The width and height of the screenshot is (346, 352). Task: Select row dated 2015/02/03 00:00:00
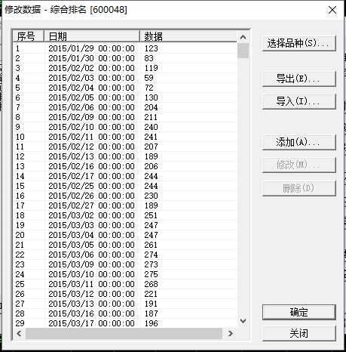(x=125, y=78)
